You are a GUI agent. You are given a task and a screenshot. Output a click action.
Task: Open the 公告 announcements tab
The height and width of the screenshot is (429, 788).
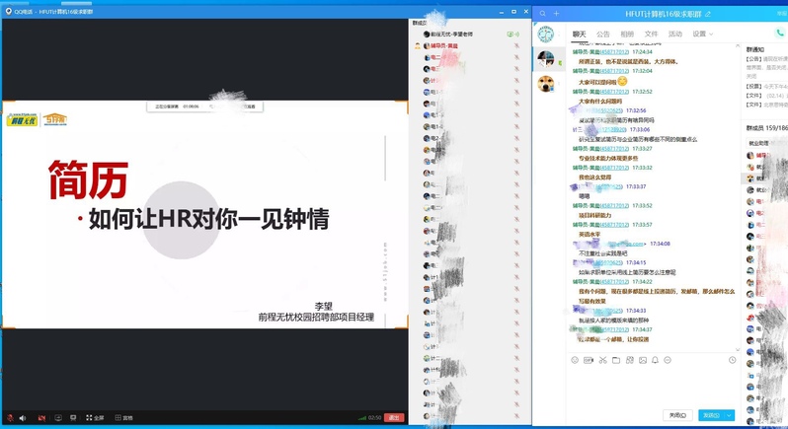pos(602,34)
